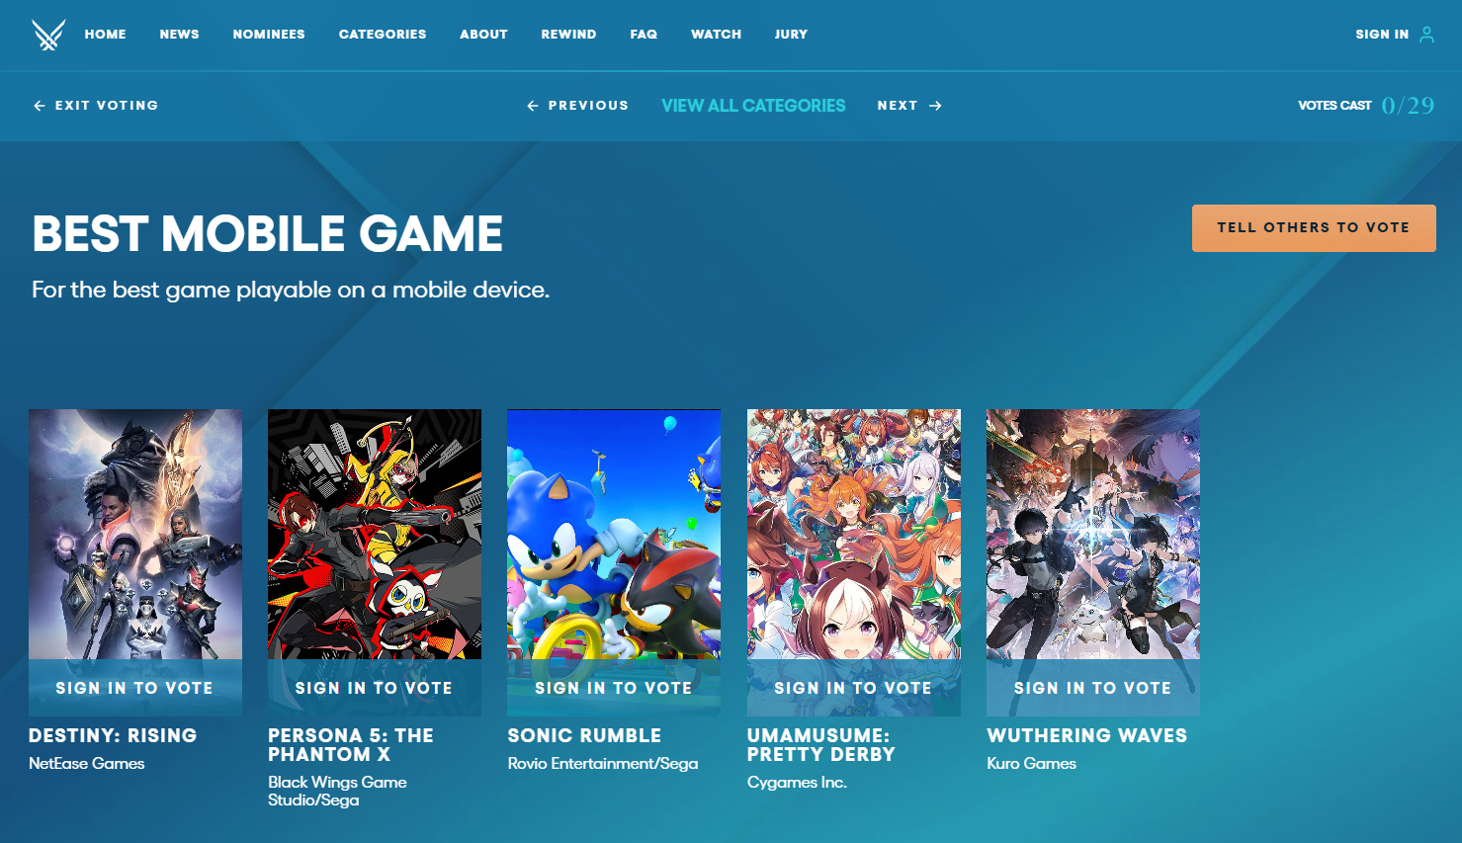Go to the previous category
The width and height of the screenshot is (1462, 843).
[x=577, y=106]
